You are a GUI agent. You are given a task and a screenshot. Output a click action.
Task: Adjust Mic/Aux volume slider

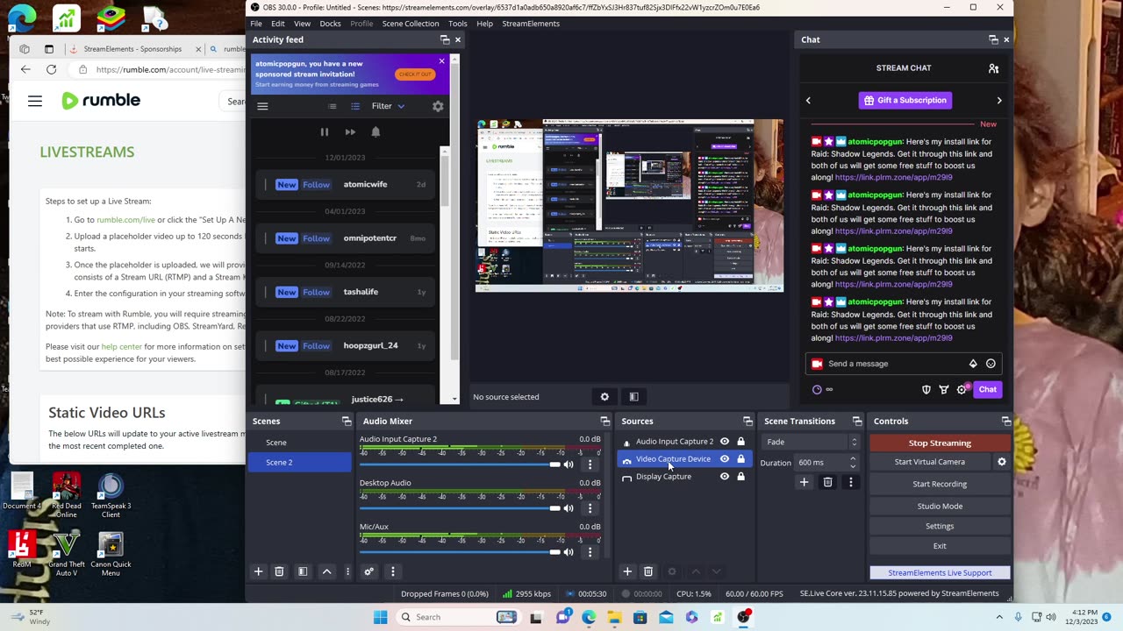pos(460,552)
